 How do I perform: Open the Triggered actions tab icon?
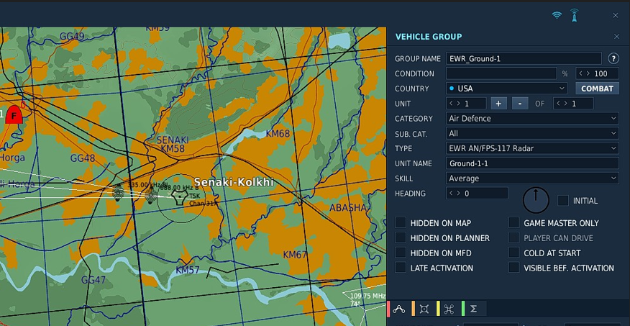pyautogui.click(x=424, y=309)
